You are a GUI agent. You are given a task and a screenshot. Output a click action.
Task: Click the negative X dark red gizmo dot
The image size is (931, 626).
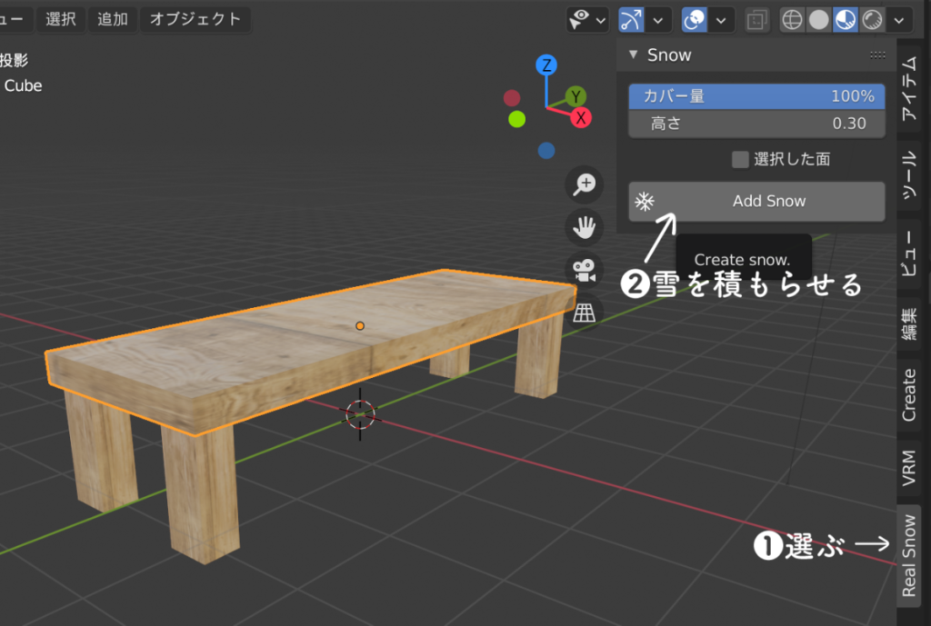pos(512,98)
